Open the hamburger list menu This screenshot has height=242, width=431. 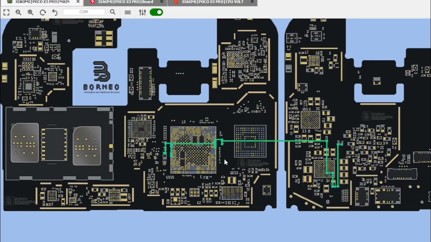[128, 12]
